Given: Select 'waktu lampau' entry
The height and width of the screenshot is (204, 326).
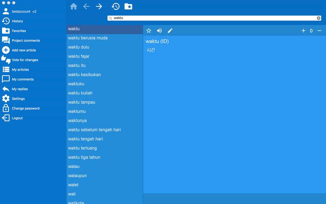Looking at the screenshot, I should click(105, 102).
